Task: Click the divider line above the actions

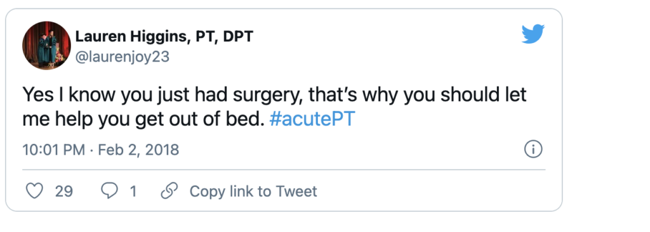Action: tap(284, 169)
